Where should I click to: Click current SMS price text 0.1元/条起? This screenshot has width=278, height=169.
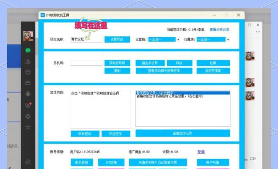[x=186, y=30]
